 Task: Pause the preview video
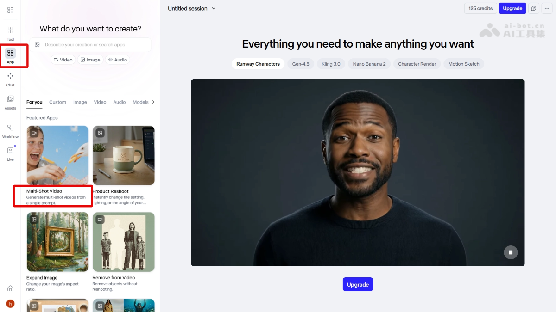511,252
